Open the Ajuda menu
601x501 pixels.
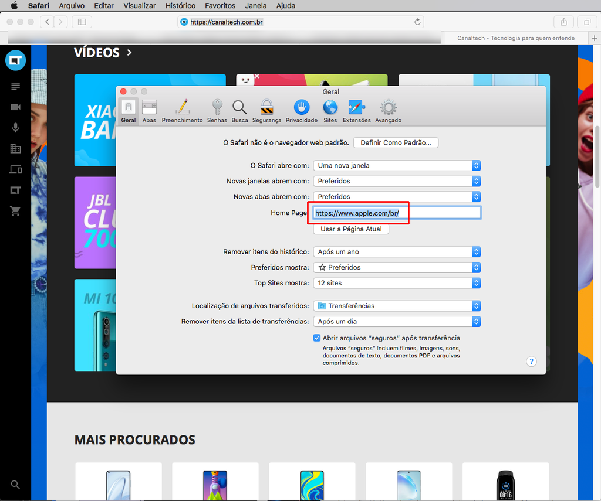286,5
